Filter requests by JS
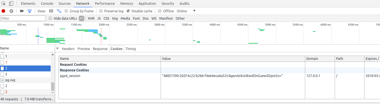The width and height of the screenshot is (380, 104). point(99,18)
